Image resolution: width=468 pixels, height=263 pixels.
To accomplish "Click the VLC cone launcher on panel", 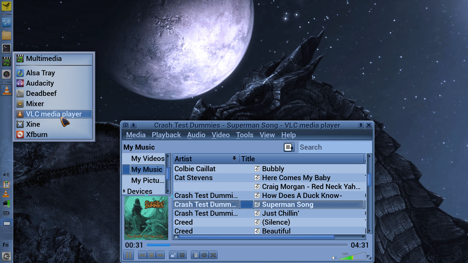I will [x=7, y=90].
